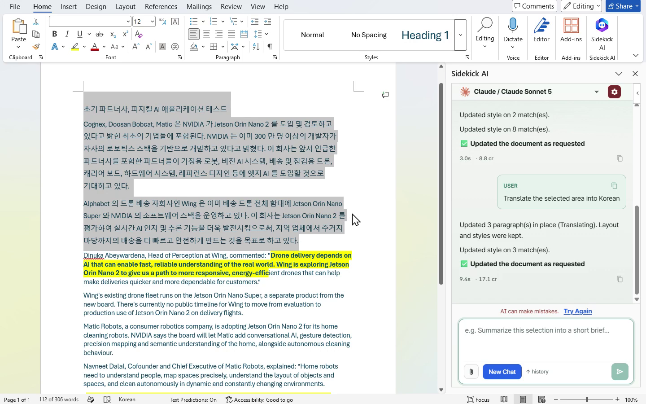Click the Bullets list icon
This screenshot has width=646, height=404.
pos(193,22)
